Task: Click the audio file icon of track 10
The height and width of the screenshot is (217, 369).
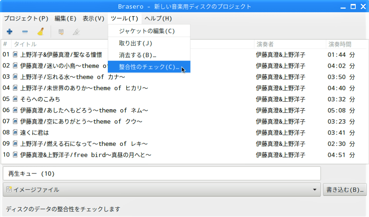Action: coord(15,155)
